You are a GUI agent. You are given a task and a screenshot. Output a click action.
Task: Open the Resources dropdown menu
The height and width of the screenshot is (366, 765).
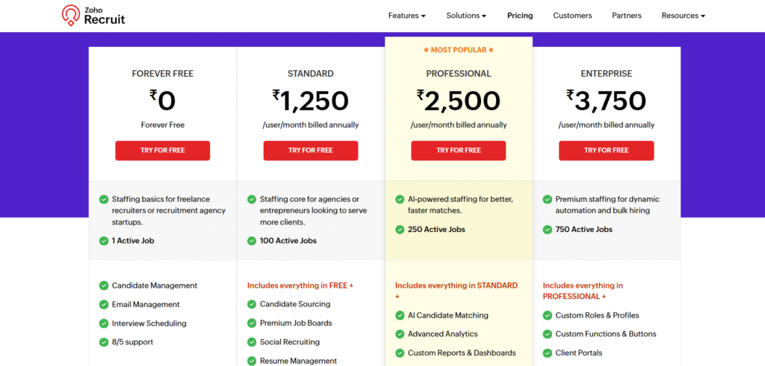683,16
